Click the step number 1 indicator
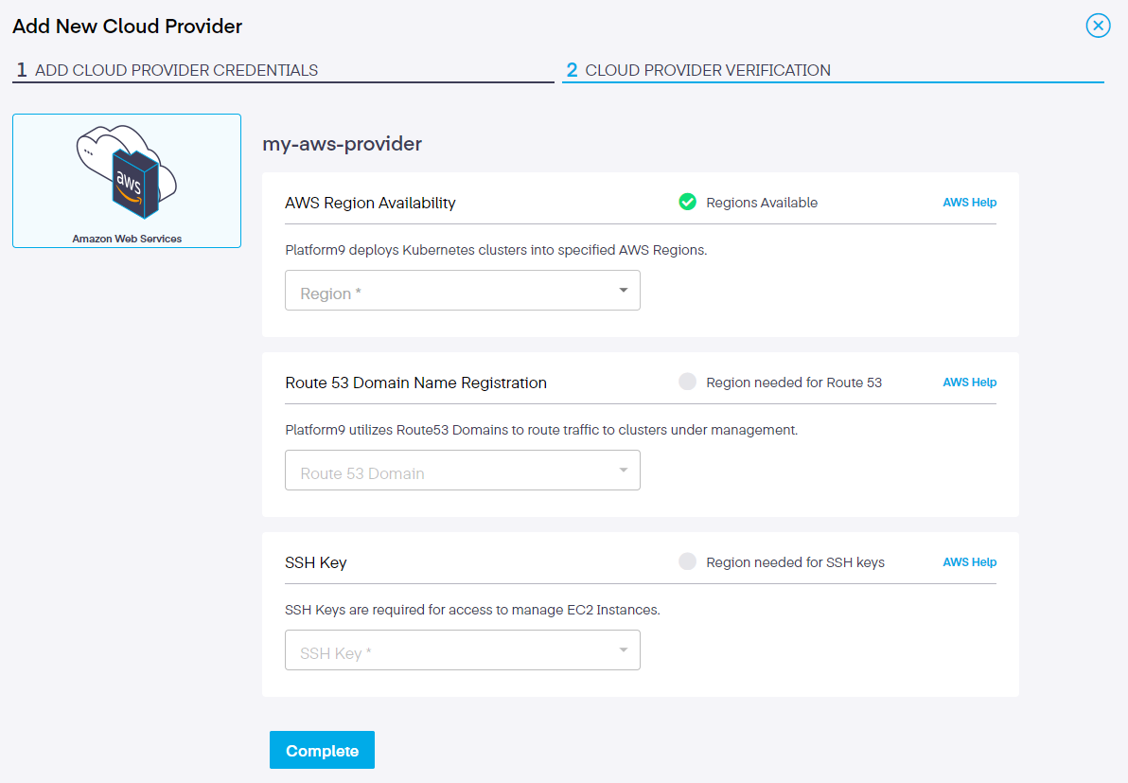The height and width of the screenshot is (783, 1128). [x=22, y=70]
